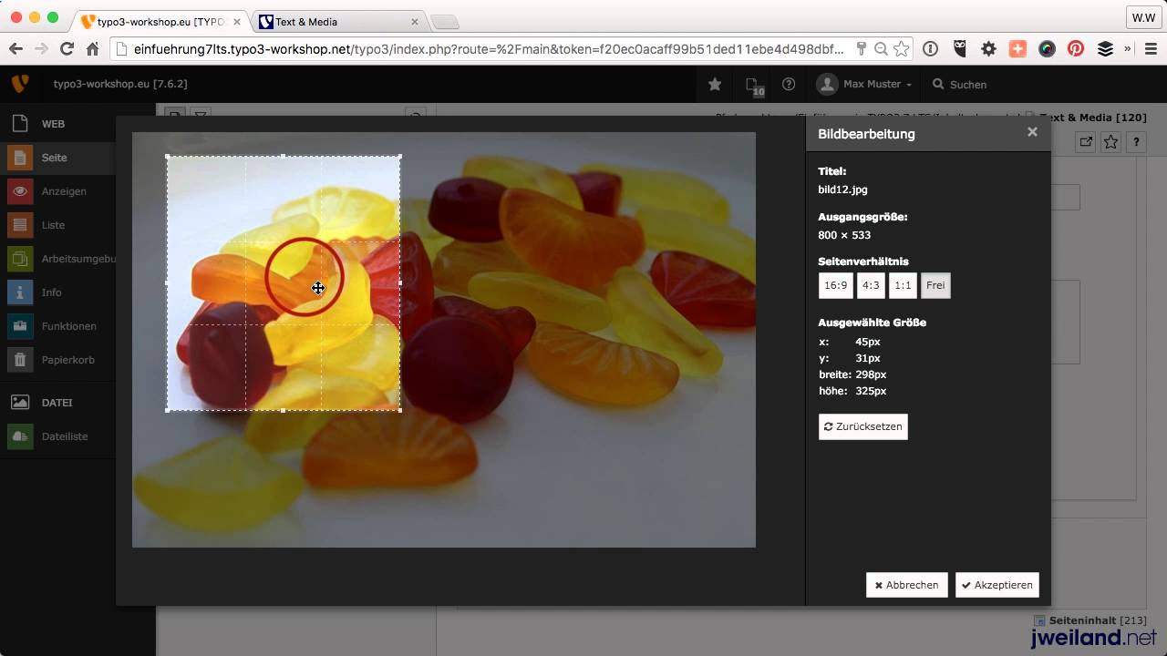Image resolution: width=1167 pixels, height=656 pixels.
Task: Collapse the WEB module group
Action: 53,124
